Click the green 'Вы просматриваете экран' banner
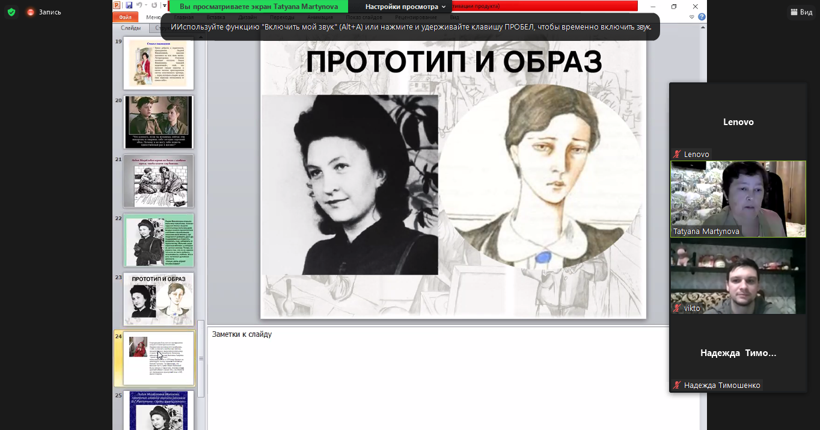The width and height of the screenshot is (820, 430). 259,7
